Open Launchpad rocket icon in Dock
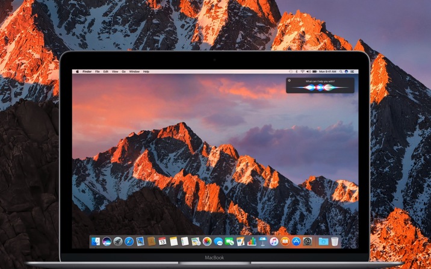Viewport: 431px width, 269px height. tap(118, 241)
